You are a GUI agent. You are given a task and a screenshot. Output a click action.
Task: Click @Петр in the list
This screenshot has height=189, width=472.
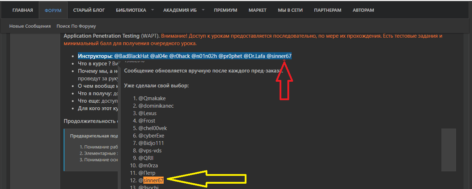pyautogui.click(x=147, y=173)
